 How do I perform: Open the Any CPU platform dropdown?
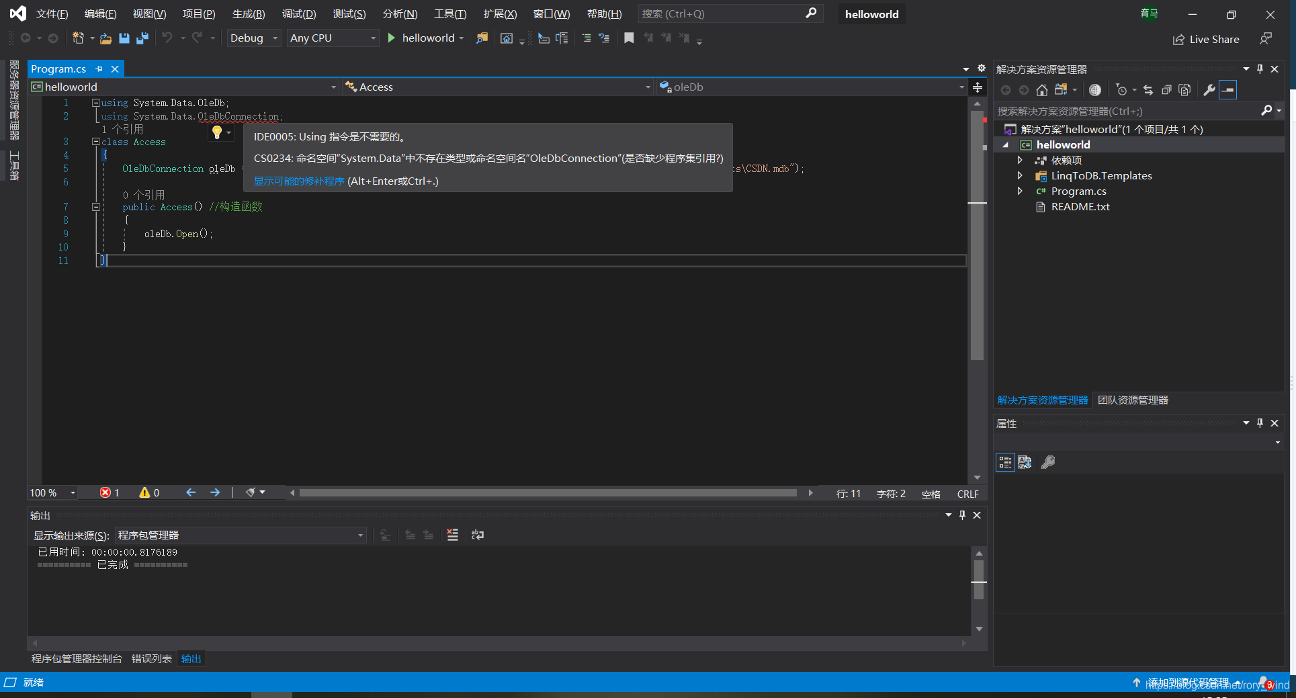332,38
